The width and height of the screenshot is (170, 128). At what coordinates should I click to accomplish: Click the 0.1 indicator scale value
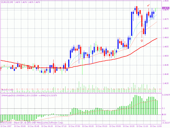tap(163, 108)
